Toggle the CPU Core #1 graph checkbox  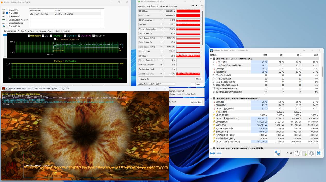tap(51, 36)
